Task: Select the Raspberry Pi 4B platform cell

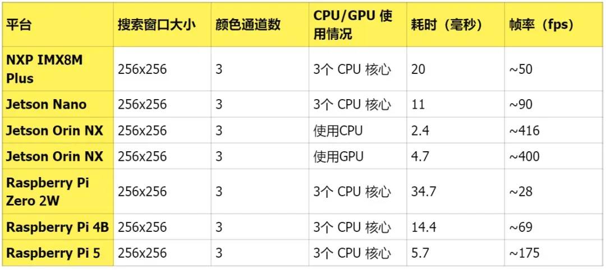Action: pos(58,227)
